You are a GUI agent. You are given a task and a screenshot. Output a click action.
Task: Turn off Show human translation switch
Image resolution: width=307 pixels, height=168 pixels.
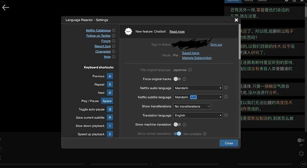(178, 134)
